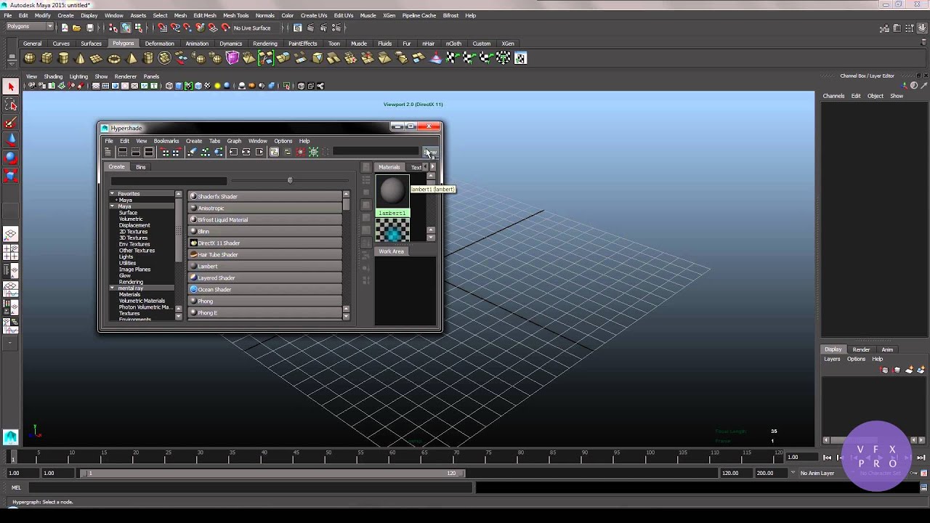
Task: Open the Polygons menu set dropdown
Action: click(30, 27)
